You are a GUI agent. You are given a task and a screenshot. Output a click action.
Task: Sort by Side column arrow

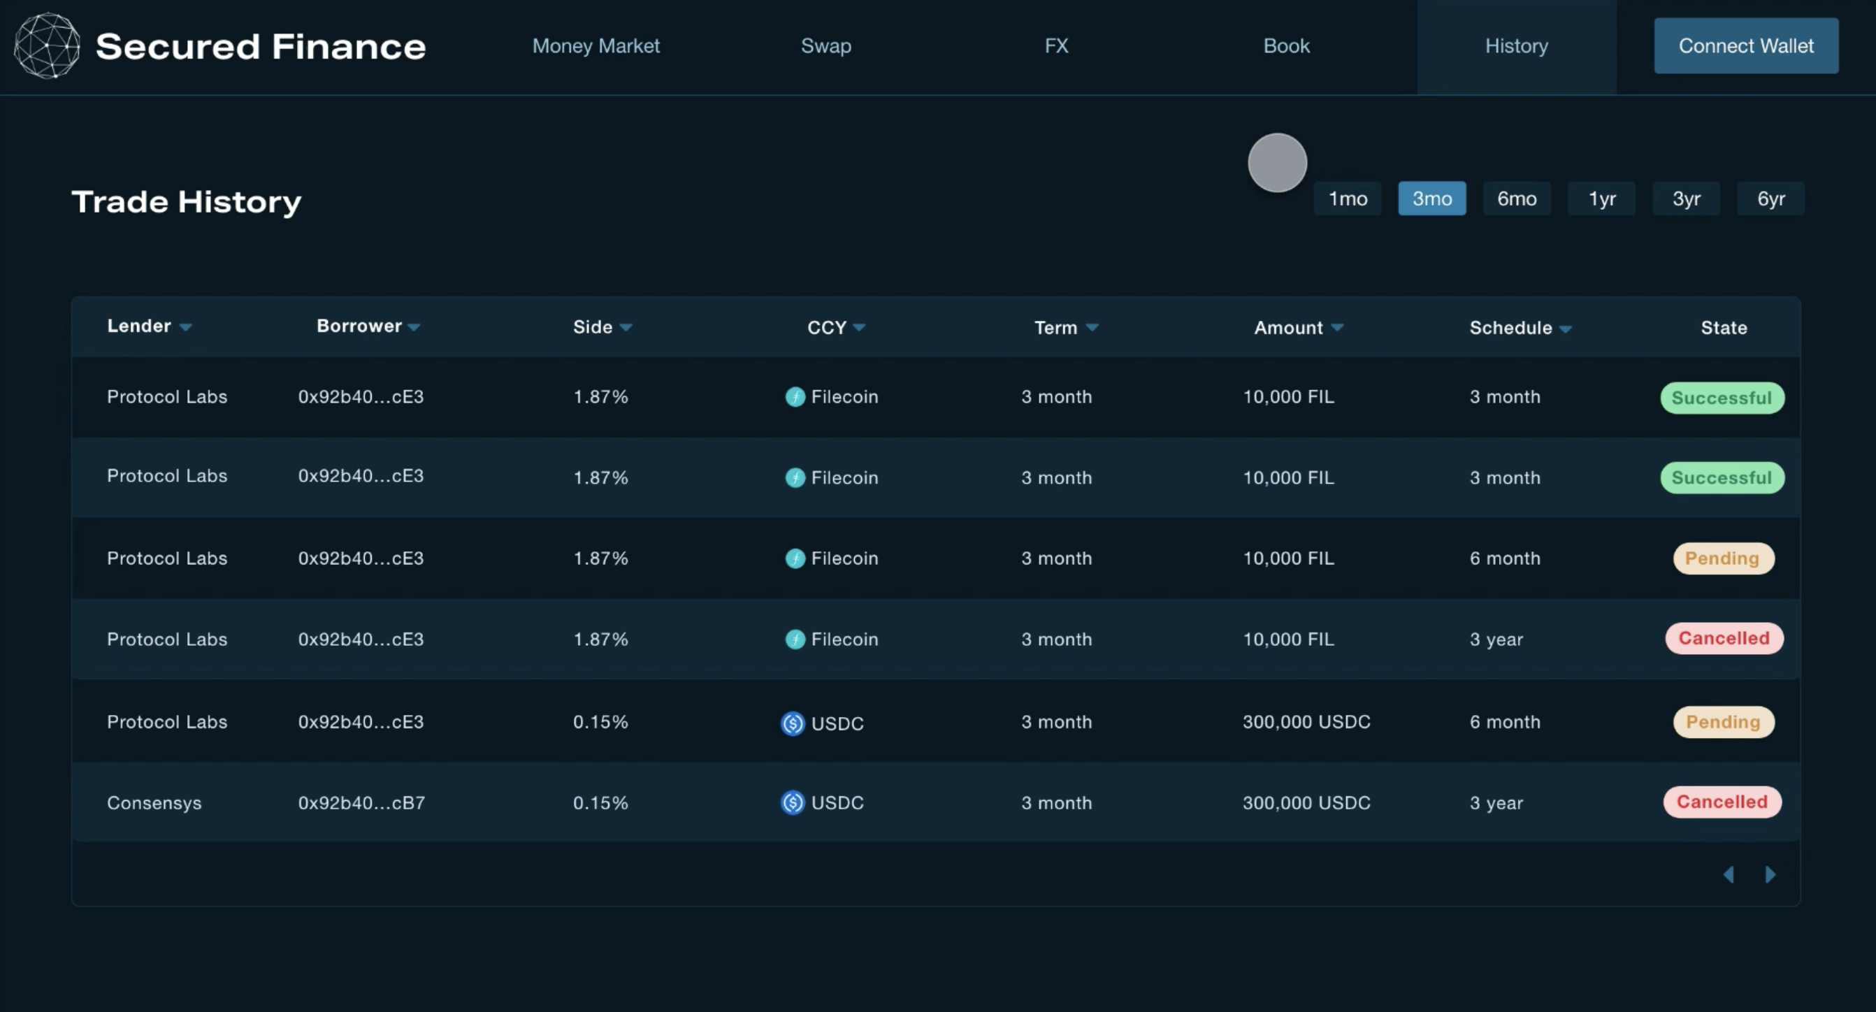click(x=626, y=328)
